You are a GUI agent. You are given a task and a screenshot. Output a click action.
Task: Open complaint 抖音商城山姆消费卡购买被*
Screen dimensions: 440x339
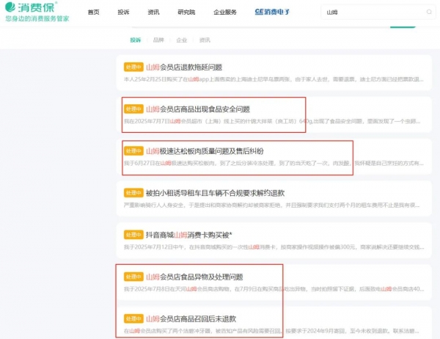pos(189,235)
